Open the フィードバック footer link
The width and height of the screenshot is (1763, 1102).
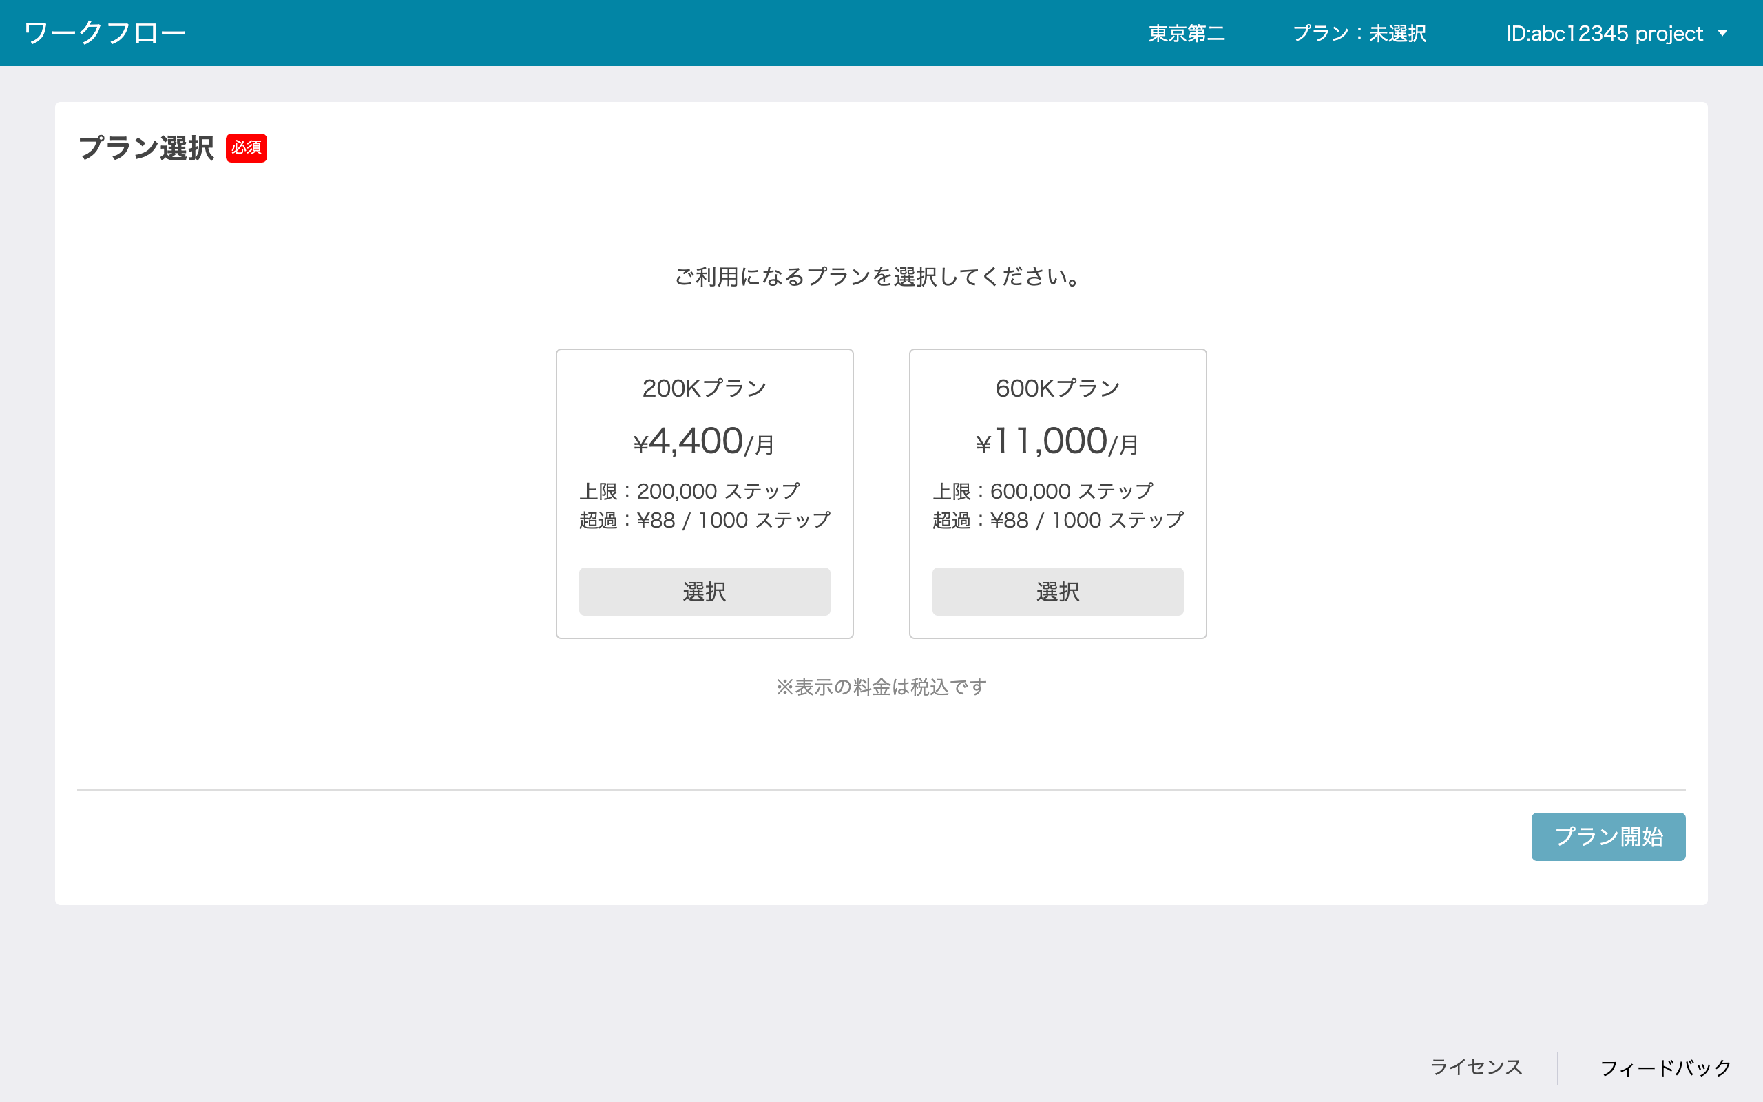point(1665,1068)
